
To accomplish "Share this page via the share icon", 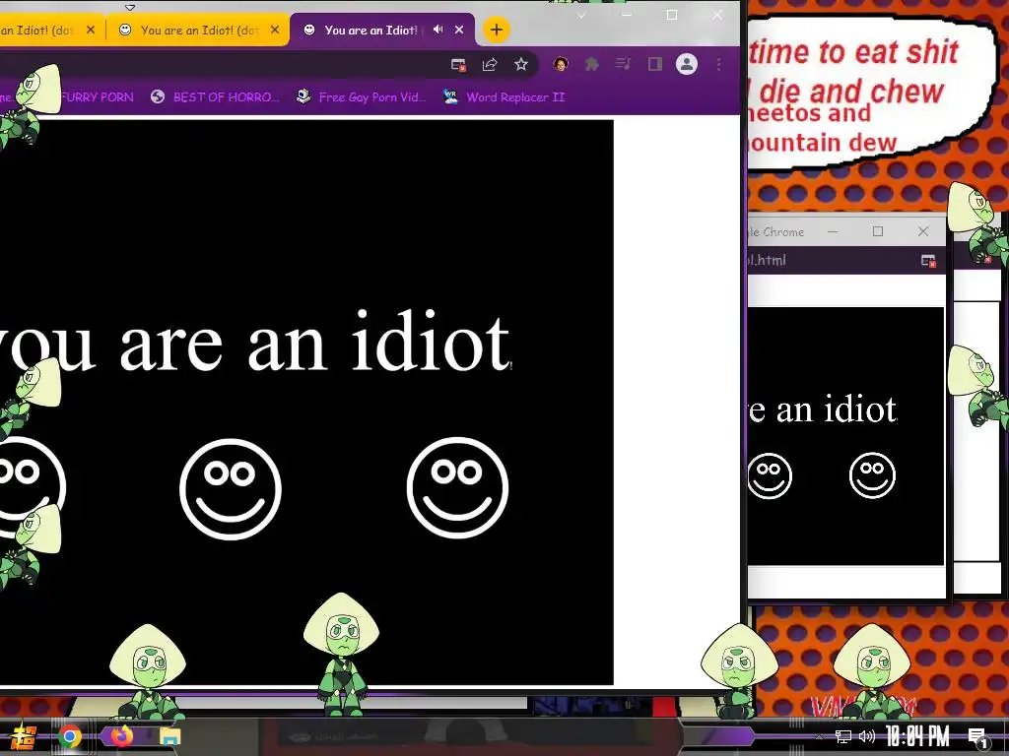I will (490, 64).
